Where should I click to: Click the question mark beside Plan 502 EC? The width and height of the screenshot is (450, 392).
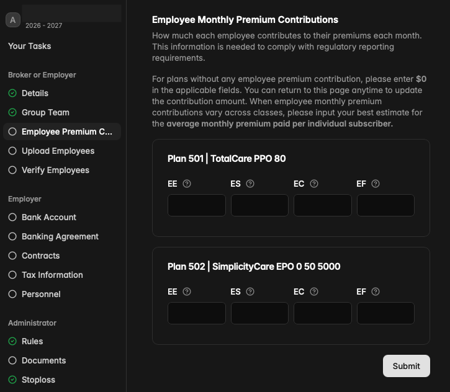[x=314, y=292]
